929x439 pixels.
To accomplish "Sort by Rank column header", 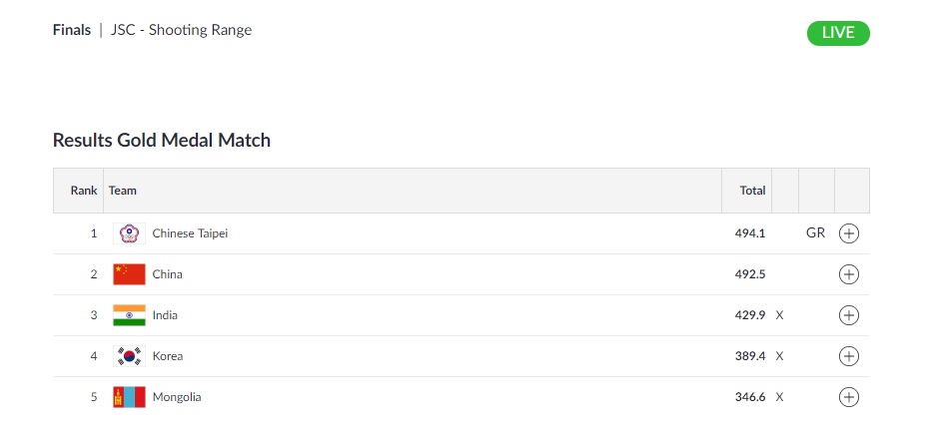I will coord(84,191).
